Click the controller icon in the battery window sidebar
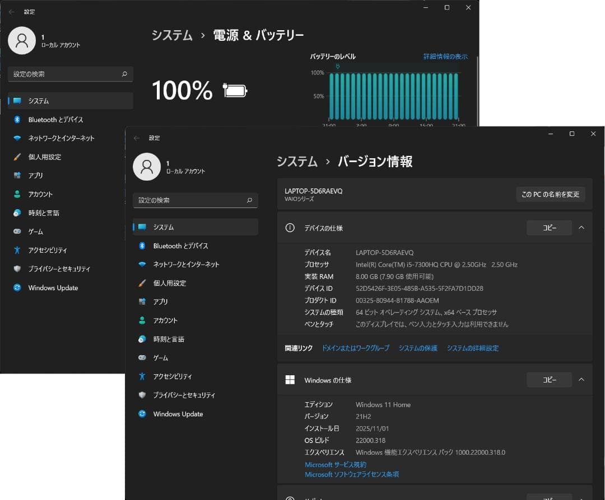Viewport: 605px width, 500px height. [17, 231]
